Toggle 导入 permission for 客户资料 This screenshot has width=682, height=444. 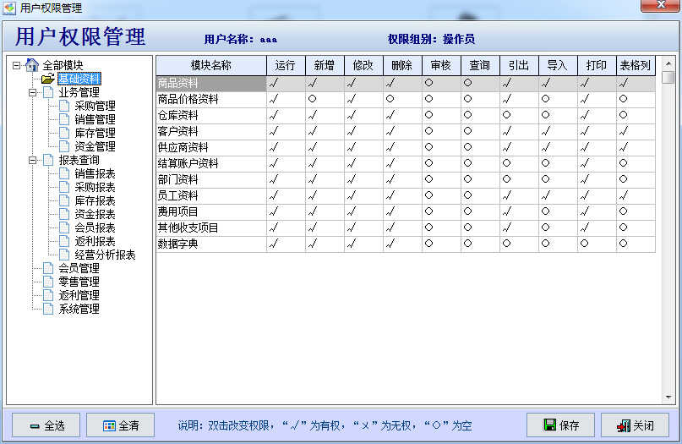558,131
